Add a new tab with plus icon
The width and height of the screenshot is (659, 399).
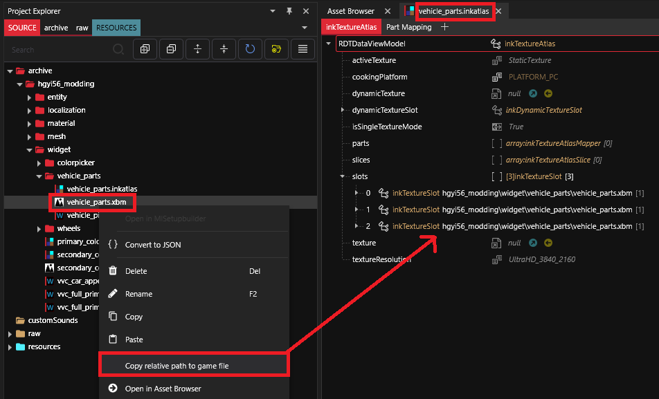[x=445, y=27]
